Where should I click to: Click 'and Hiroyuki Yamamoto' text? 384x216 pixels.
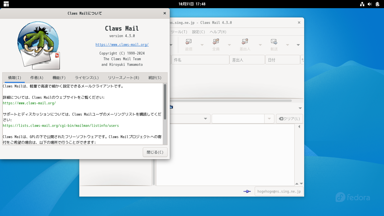point(122,64)
